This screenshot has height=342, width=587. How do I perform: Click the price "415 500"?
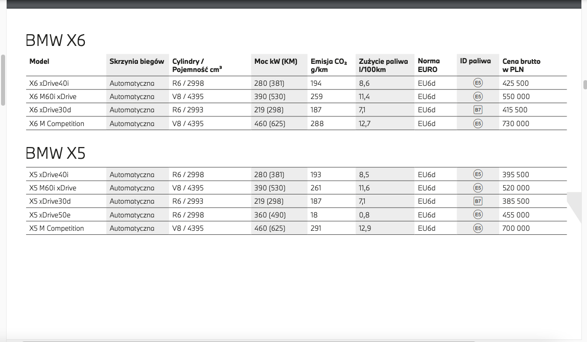tap(515, 110)
